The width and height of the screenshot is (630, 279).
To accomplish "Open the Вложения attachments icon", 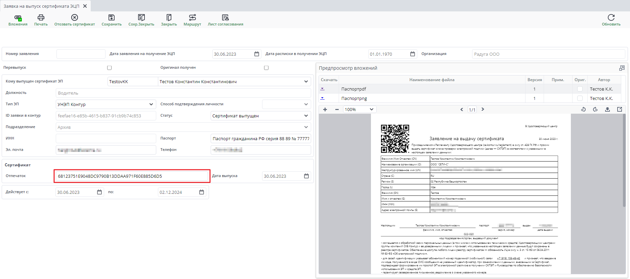I will [18, 18].
